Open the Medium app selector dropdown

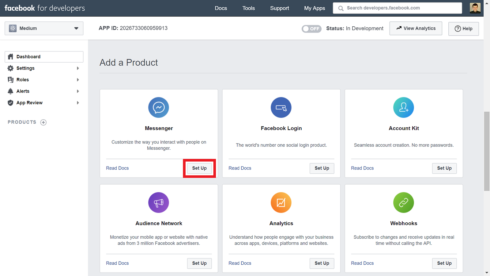[44, 28]
